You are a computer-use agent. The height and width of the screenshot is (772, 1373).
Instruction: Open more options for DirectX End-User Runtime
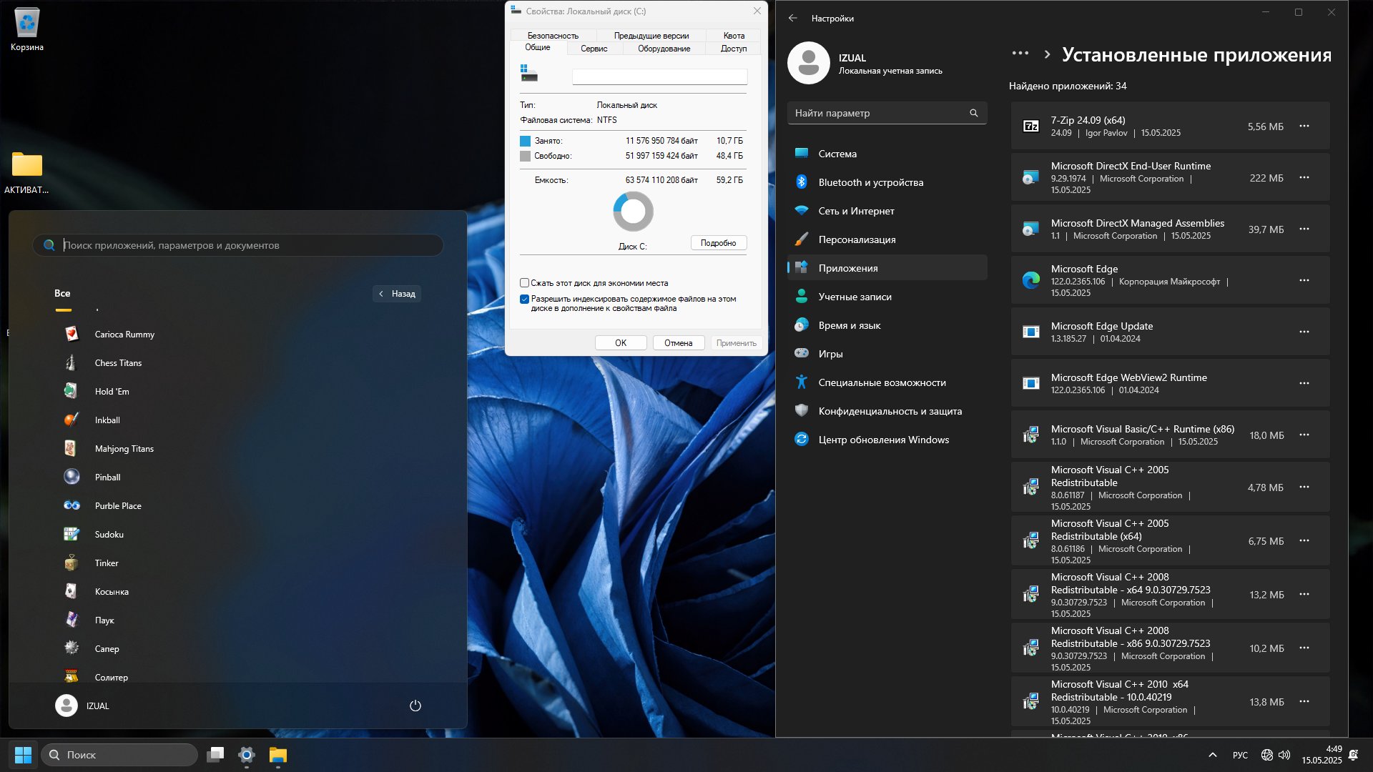(1304, 178)
